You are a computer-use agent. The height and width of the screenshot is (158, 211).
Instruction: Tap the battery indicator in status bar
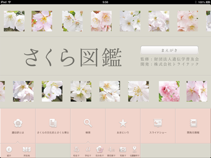pyautogui.click(x=208, y=2)
